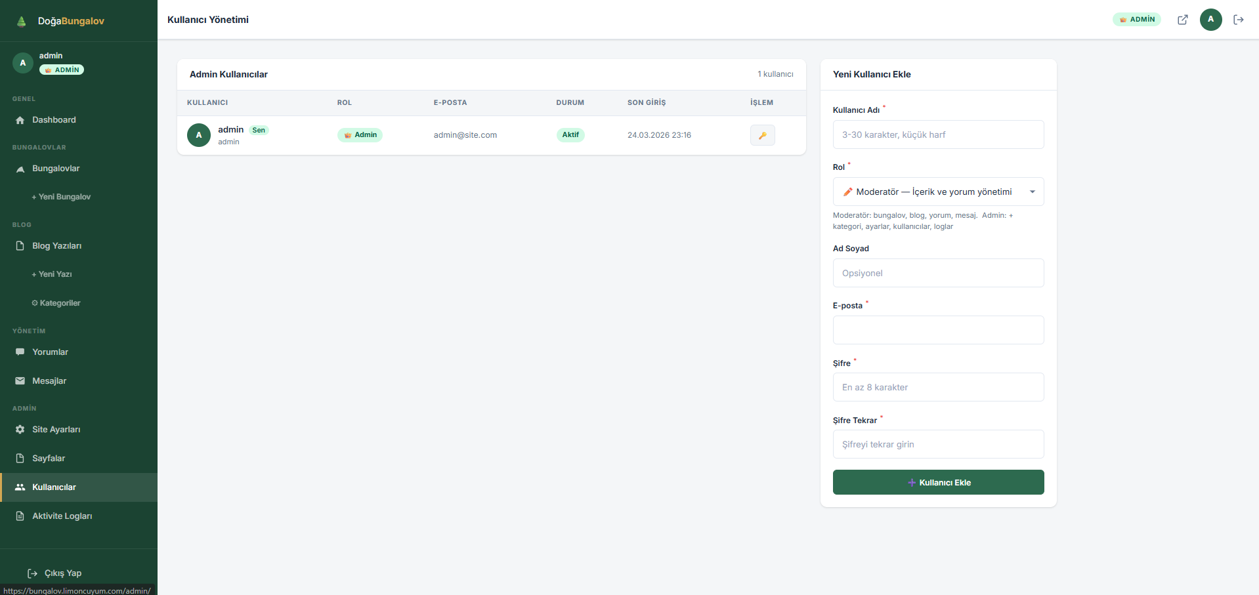Open Site Ayarları from sidebar
This screenshot has width=1259, height=595.
click(56, 430)
